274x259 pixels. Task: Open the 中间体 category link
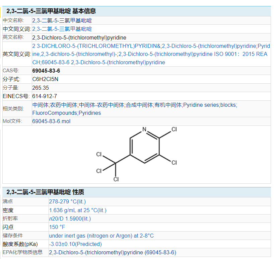coord(41,105)
